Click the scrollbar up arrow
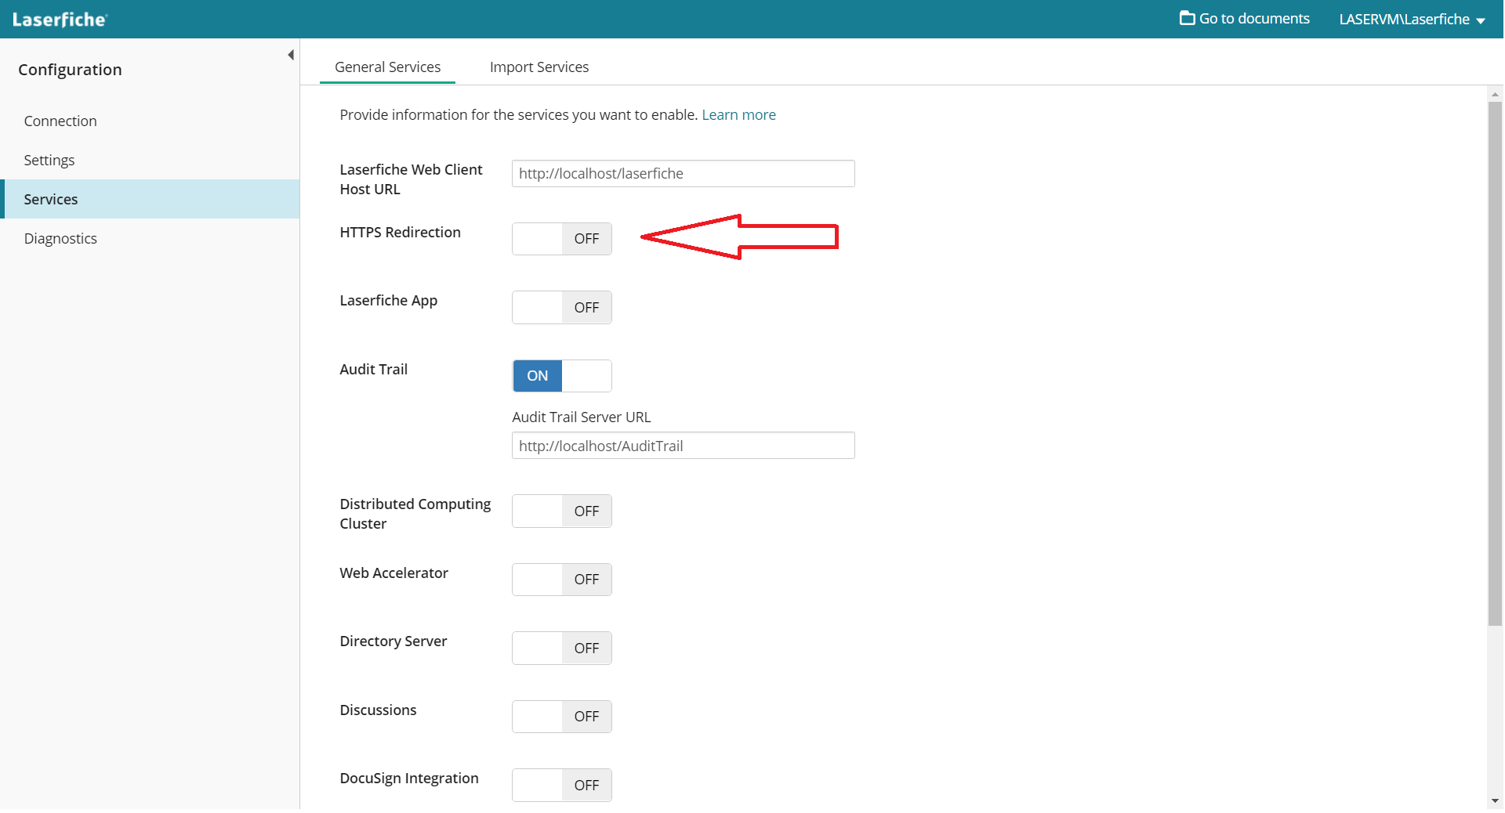 (1495, 94)
